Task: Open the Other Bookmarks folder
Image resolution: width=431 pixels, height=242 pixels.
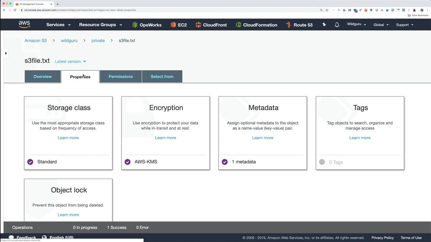Action: coord(418,15)
